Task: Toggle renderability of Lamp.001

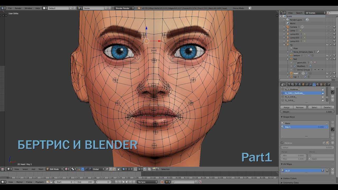Action: pyautogui.click(x=334, y=34)
